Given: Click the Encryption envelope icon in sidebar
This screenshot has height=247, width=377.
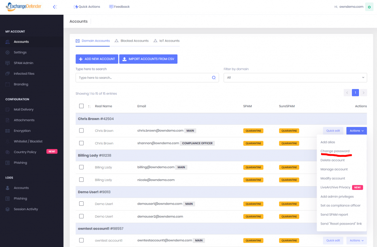Looking at the screenshot, I should [8, 131].
